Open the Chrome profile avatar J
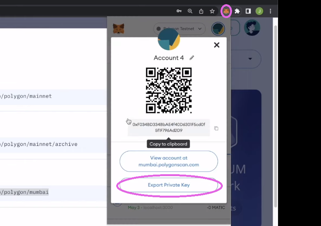The height and width of the screenshot is (226, 321). point(259,11)
